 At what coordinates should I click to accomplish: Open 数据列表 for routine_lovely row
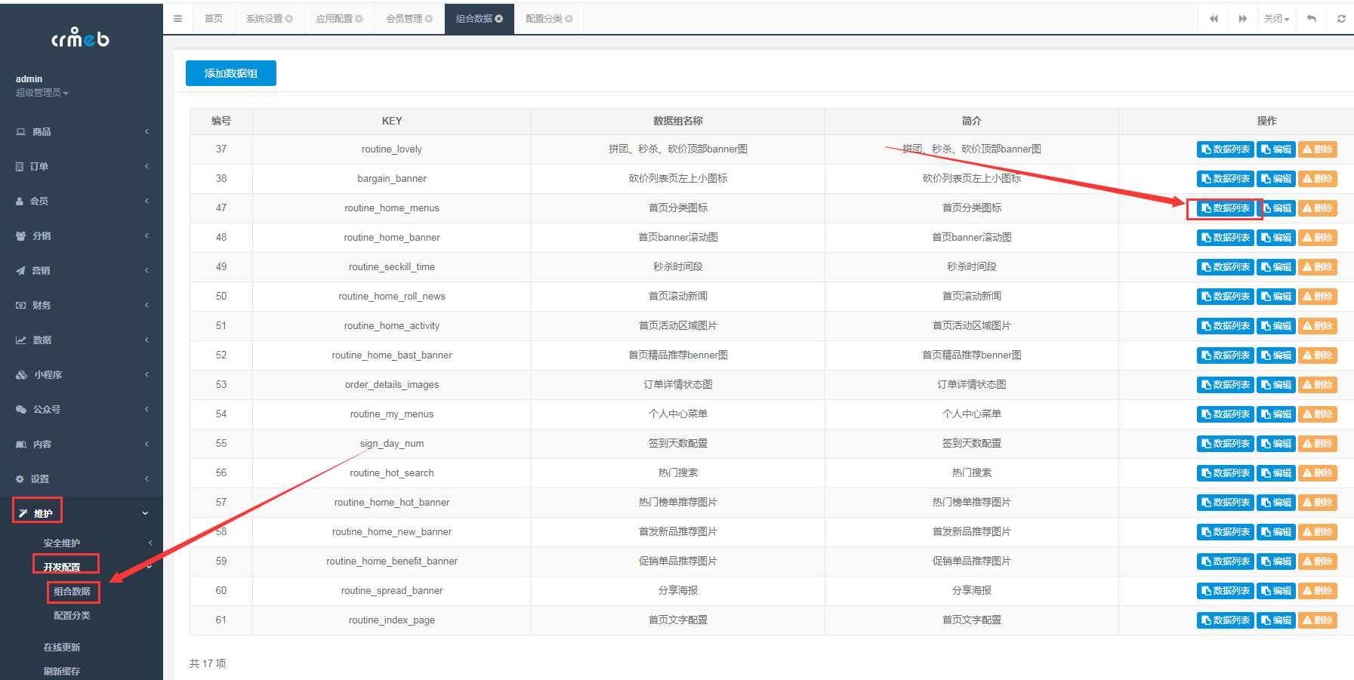point(1226,149)
